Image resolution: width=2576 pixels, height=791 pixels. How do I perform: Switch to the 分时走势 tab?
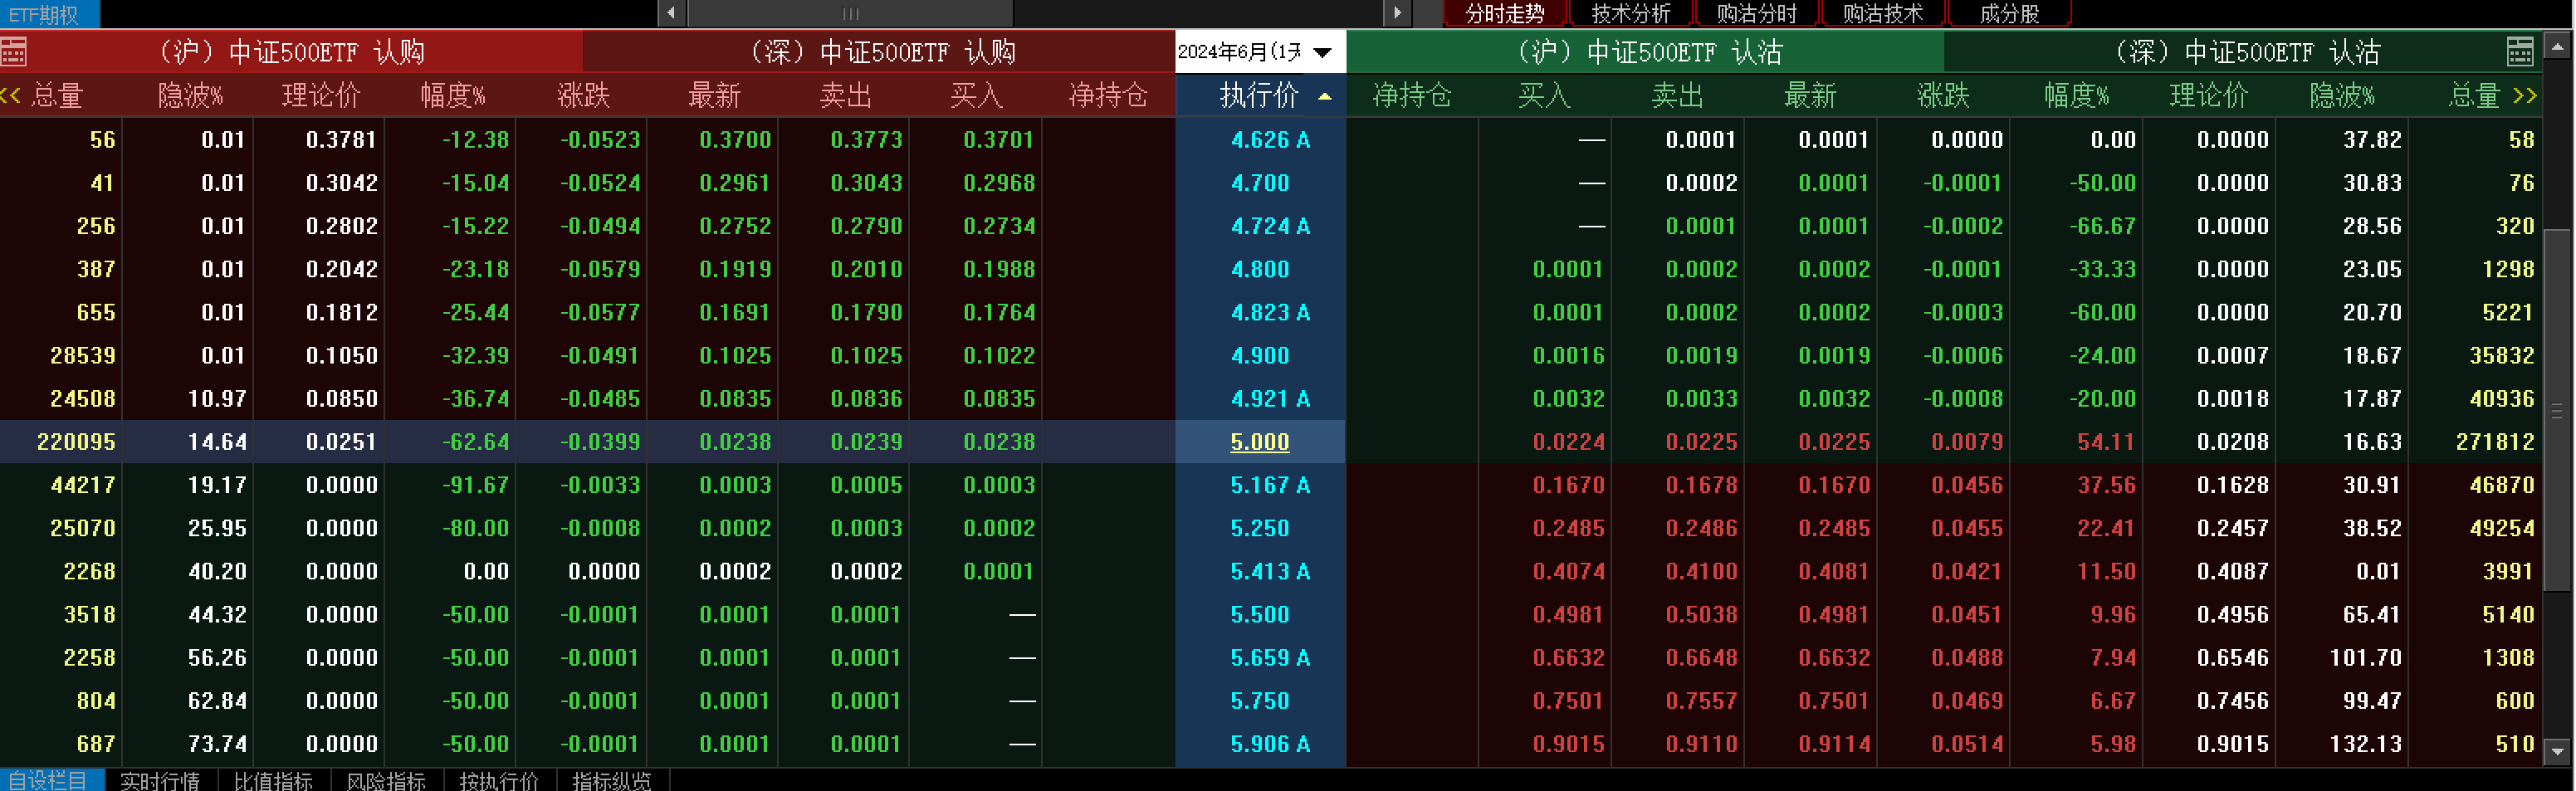coord(1505,14)
